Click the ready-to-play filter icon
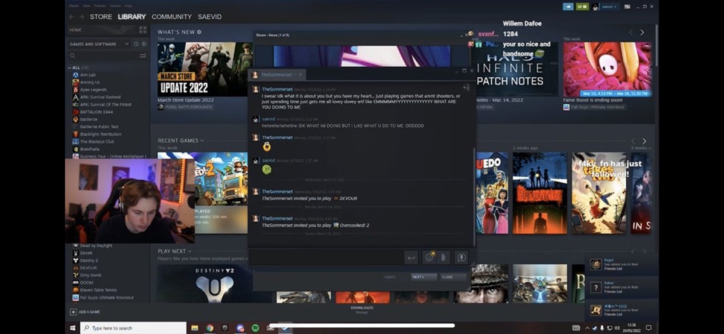Viewport: 724px width, 334px height. 144,44
